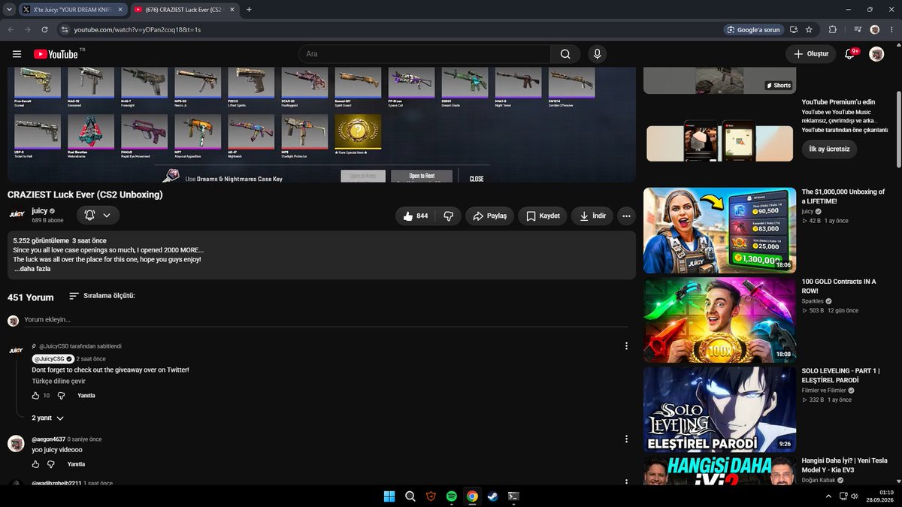Switch to the X'te Juicy browser tab

(73, 9)
